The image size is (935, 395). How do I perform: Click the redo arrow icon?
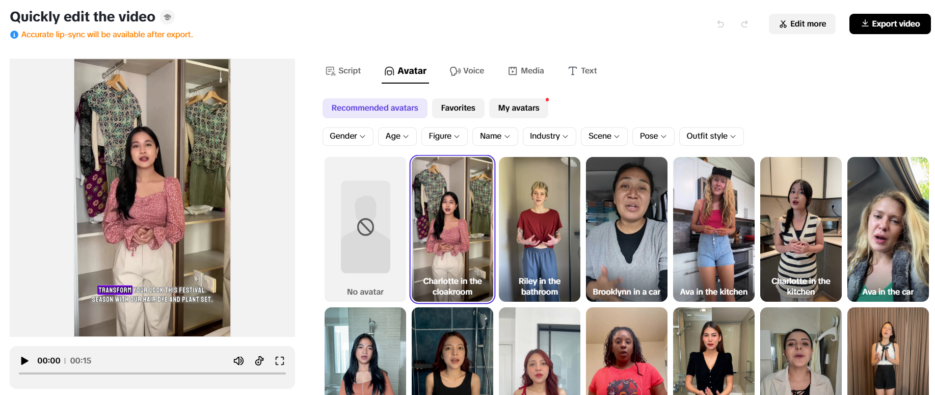[744, 24]
